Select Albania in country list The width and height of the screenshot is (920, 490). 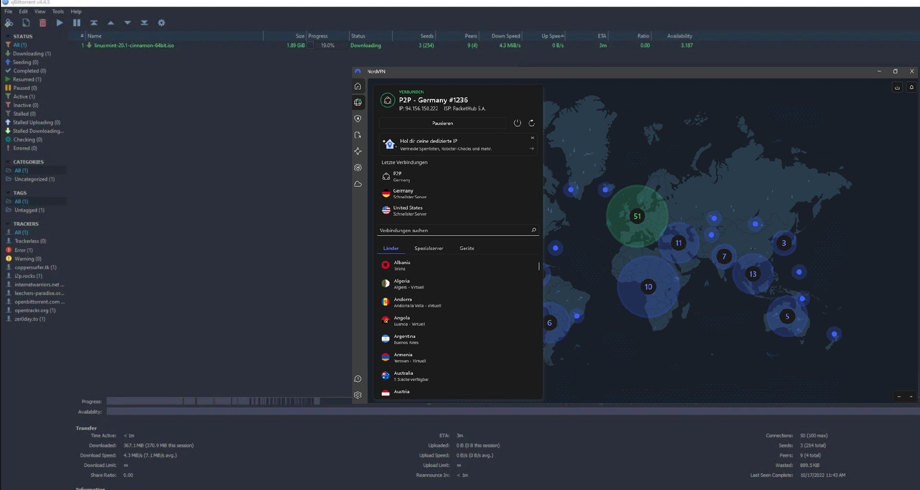tap(457, 265)
